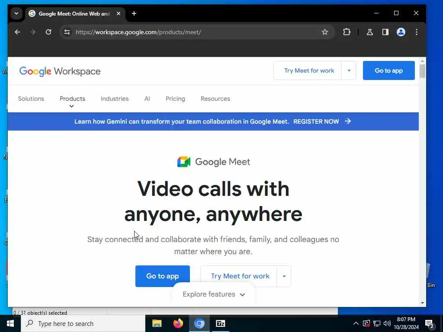Open the Industries menu
The height and width of the screenshot is (332, 443).
pyautogui.click(x=114, y=99)
